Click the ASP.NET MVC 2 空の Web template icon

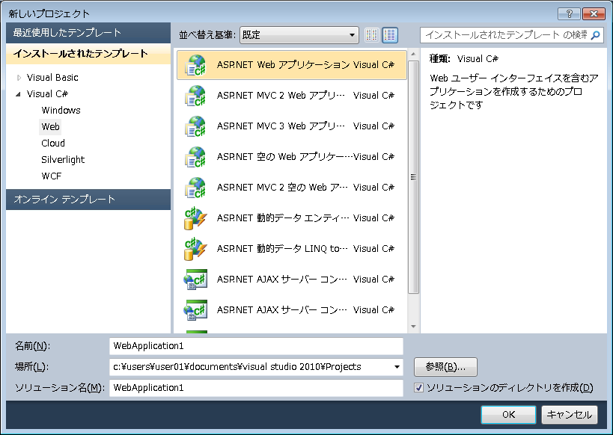[x=195, y=188]
